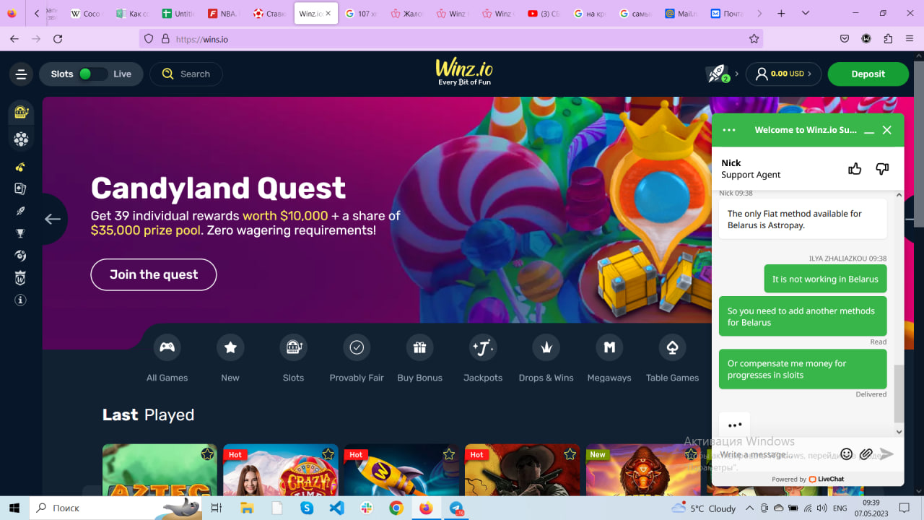
Task: Switch to the Mail.ru browser tab
Action: pos(681,14)
